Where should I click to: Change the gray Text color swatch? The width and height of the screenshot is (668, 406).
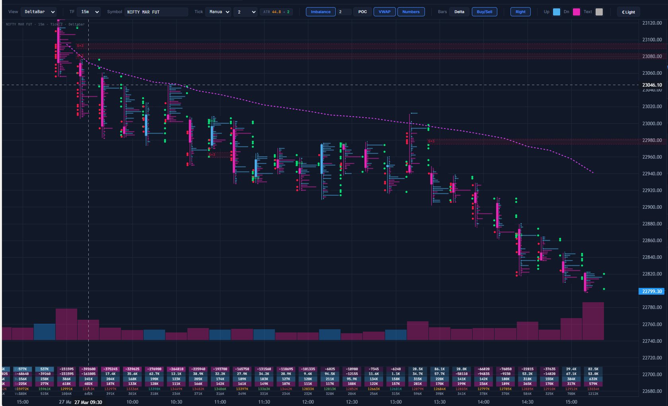(x=599, y=12)
